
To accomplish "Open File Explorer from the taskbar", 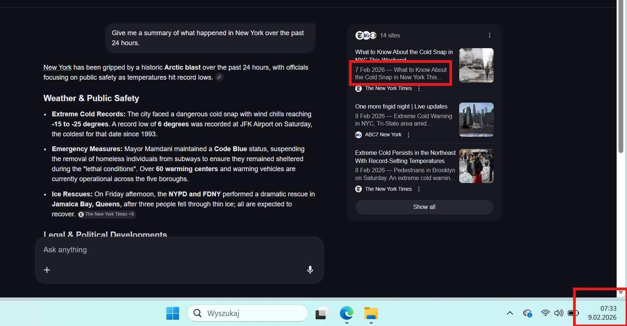I will (x=371, y=313).
